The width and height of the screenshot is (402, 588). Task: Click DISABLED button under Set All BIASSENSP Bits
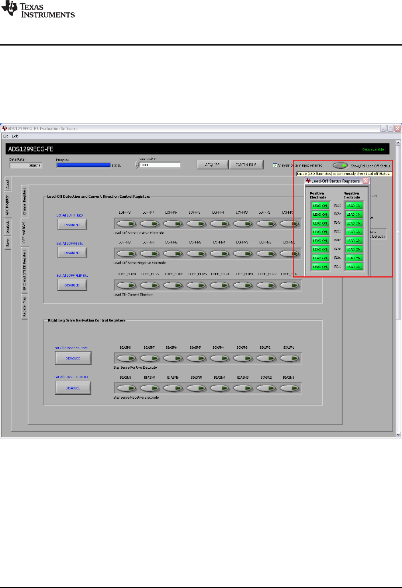pos(73,358)
